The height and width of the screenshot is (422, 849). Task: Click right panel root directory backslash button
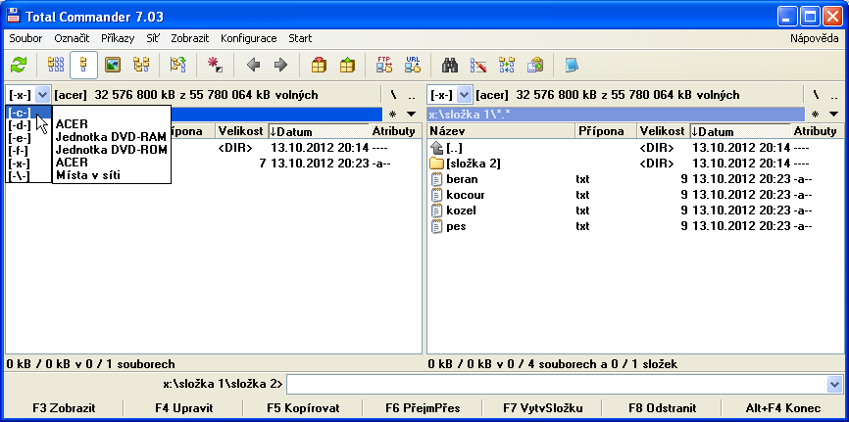[816, 96]
